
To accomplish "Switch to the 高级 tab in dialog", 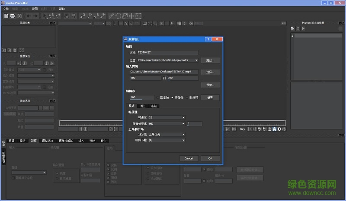I will tap(154, 106).
